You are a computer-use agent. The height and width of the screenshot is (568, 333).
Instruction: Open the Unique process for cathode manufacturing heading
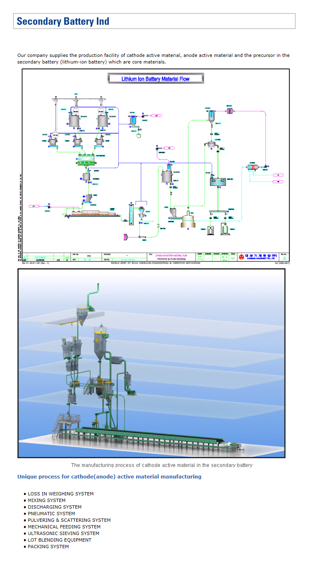point(109,476)
